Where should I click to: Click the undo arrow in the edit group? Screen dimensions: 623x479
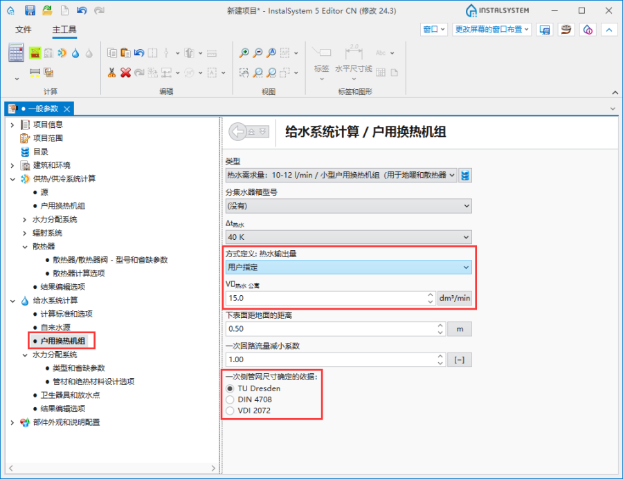pyautogui.click(x=139, y=53)
